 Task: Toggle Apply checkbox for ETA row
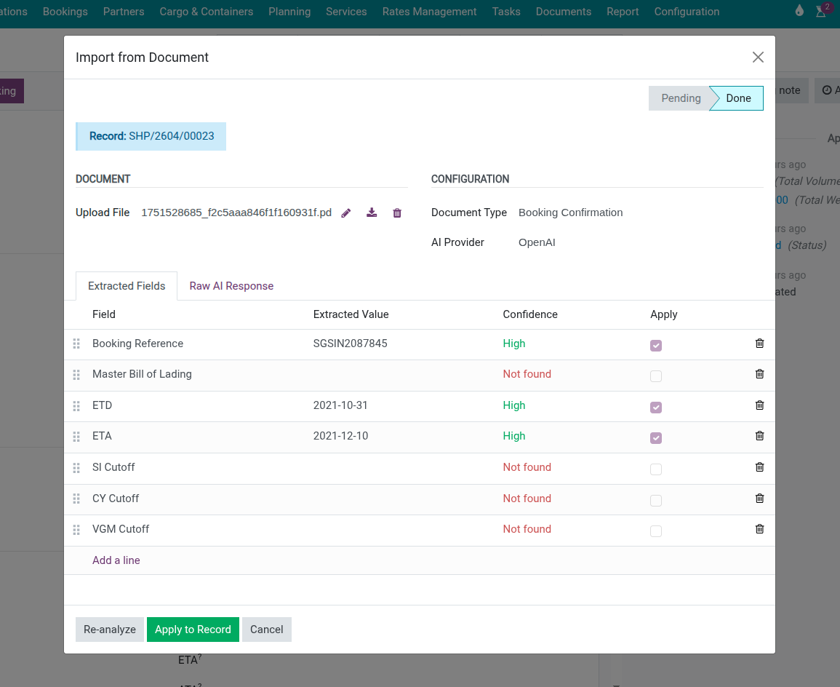click(x=656, y=438)
